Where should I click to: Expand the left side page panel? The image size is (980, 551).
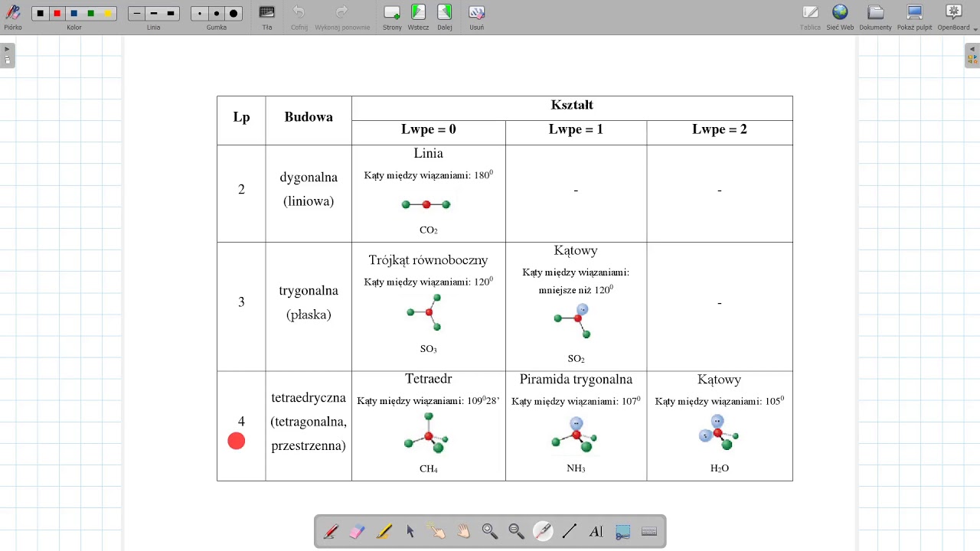point(7,55)
